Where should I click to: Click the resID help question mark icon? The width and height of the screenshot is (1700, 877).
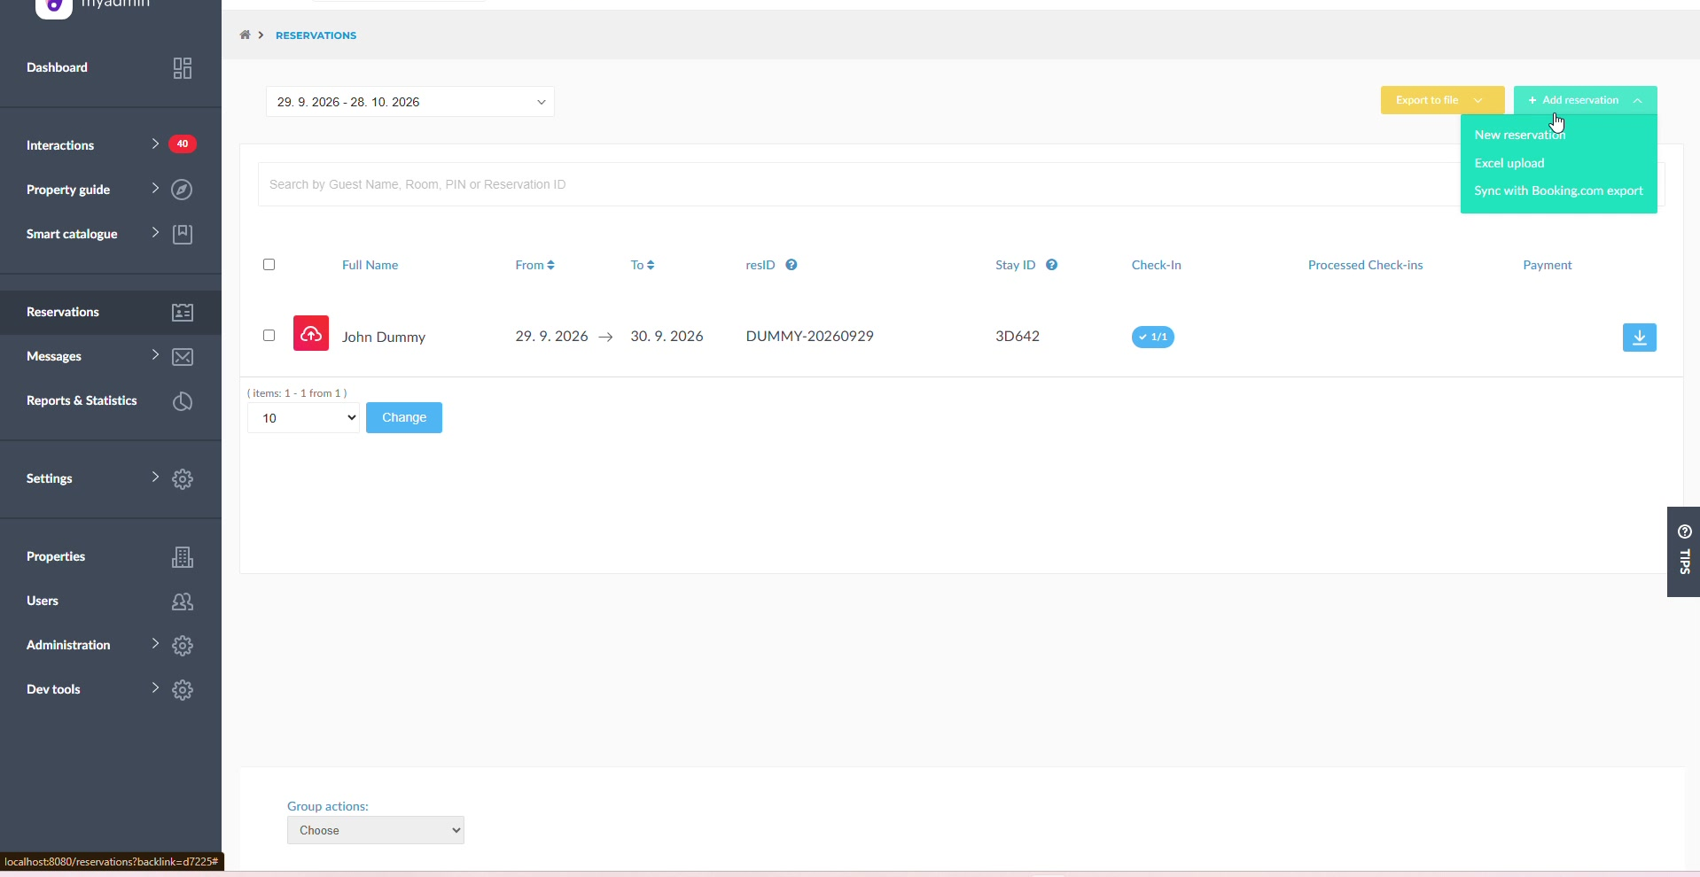click(792, 265)
